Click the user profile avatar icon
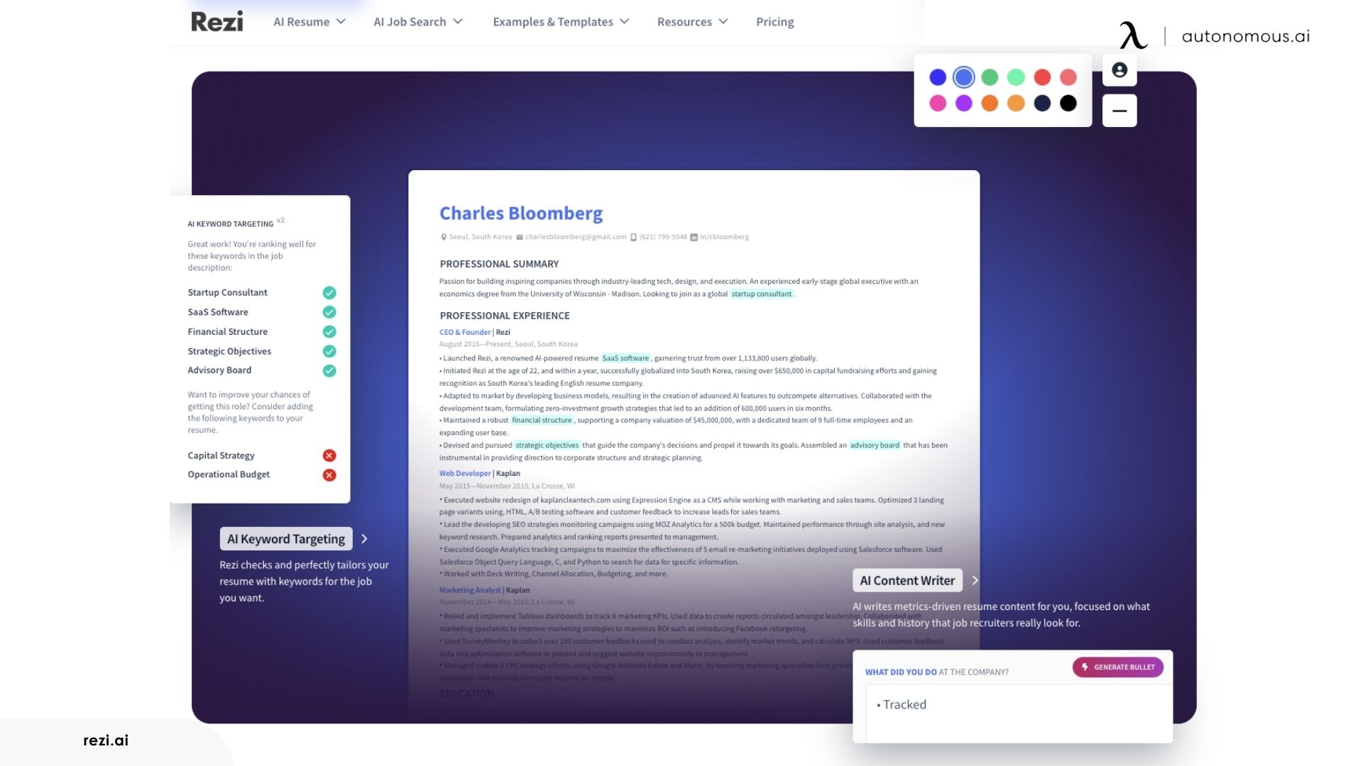Viewport: 1363px width, 766px height. [1120, 70]
